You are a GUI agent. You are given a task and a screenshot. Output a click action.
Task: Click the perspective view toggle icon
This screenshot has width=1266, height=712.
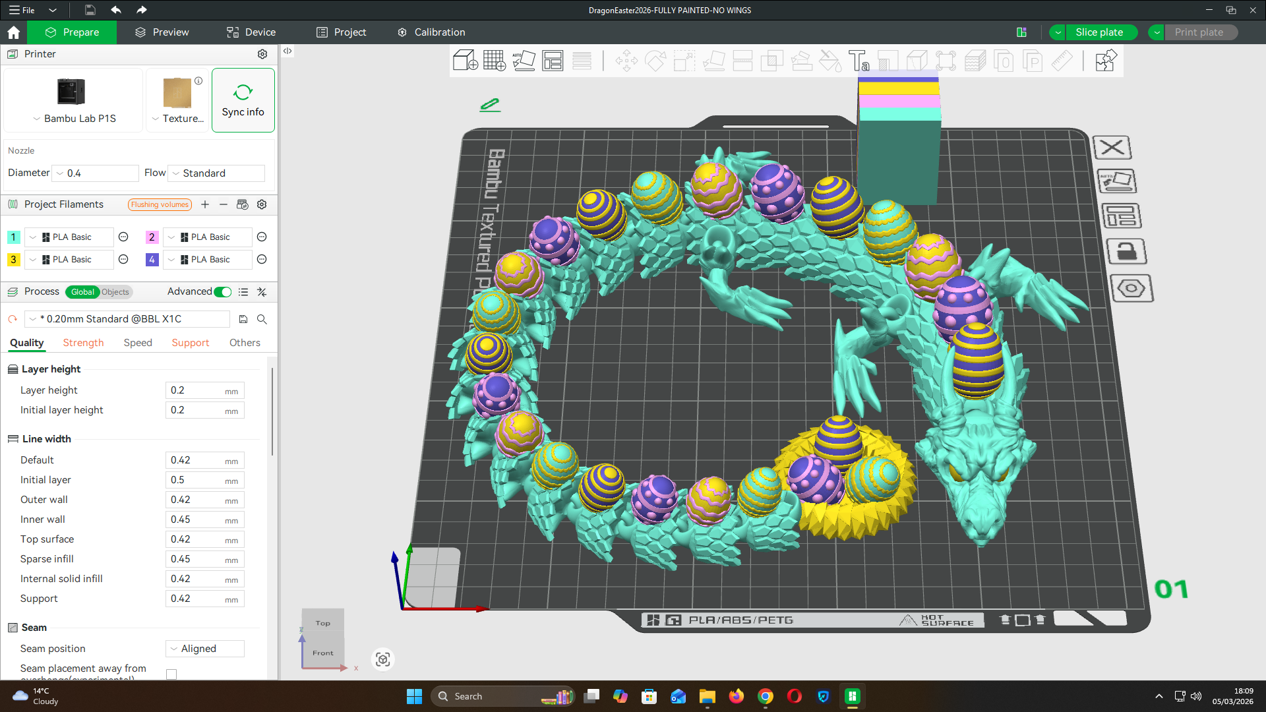coord(382,659)
